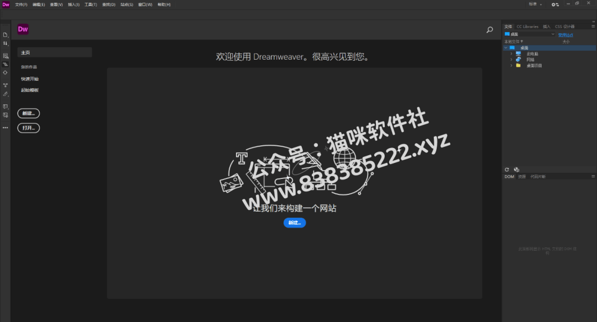597x322 pixels.
Task: Click the globe connect icon beside refresh
Action: pyautogui.click(x=516, y=170)
